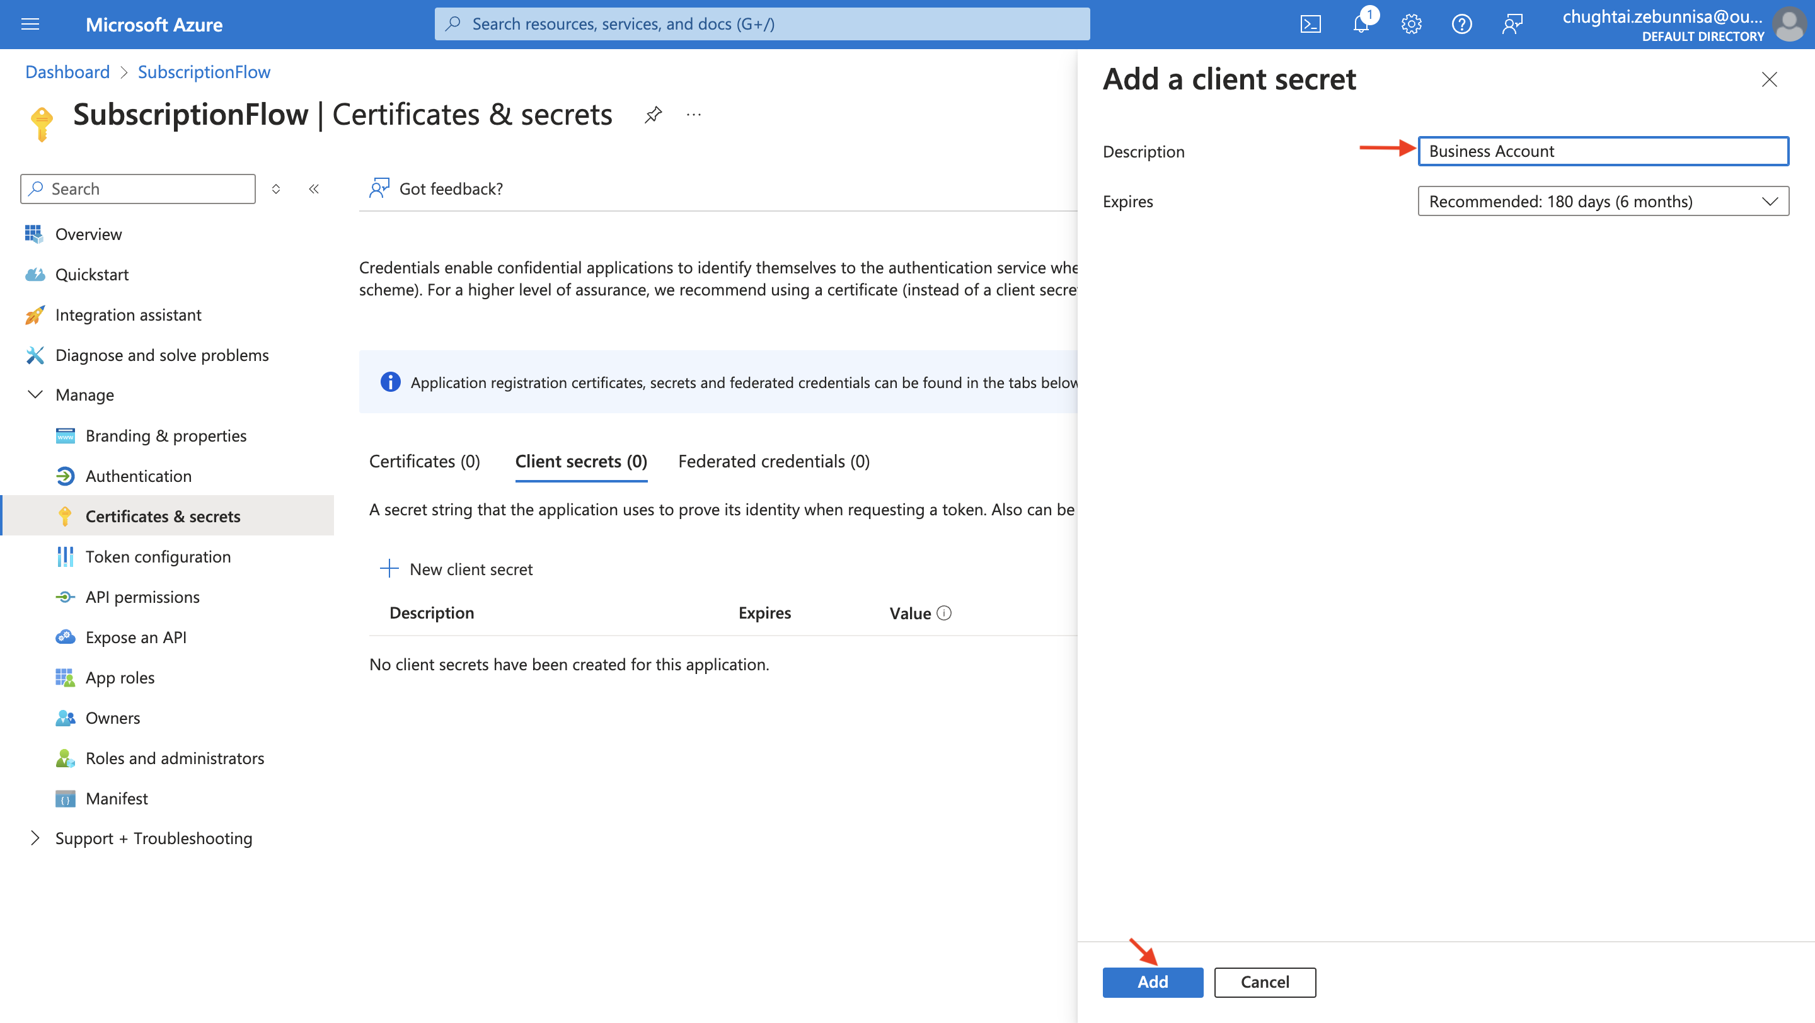Pin the SubscriptionFlow page
1815x1023 pixels.
(653, 115)
